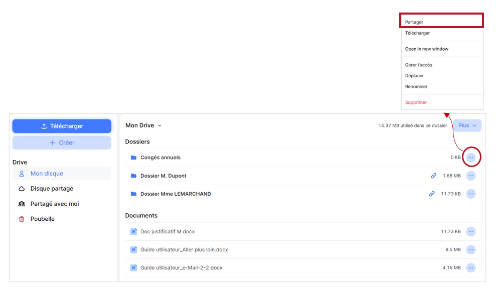Viewport: 498px width, 292px height.
Task: Open the Plus dropdown button
Action: point(467,125)
